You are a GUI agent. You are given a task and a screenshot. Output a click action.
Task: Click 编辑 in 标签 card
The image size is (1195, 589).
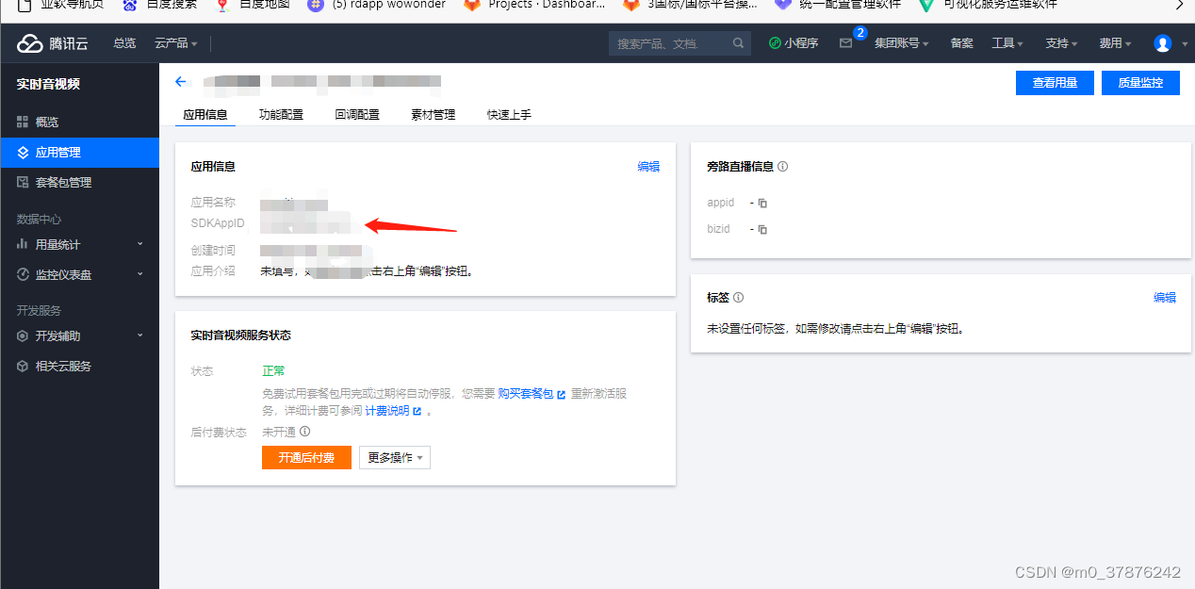coord(1165,297)
